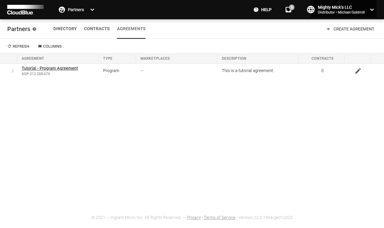The width and height of the screenshot is (384, 228).
Task: Click the Create Agreement button
Action: pos(350,29)
